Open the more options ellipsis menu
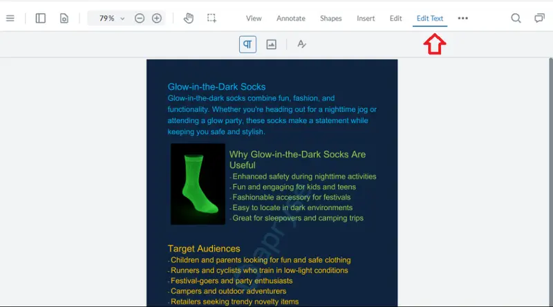The height and width of the screenshot is (307, 553). [462, 18]
